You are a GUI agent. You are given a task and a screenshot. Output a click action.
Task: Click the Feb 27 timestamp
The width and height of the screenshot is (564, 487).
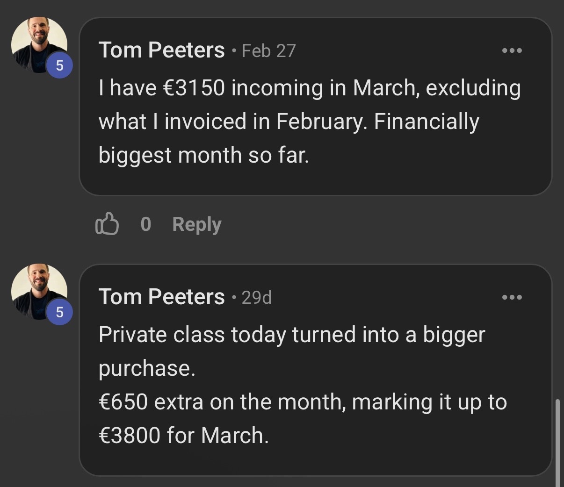tap(268, 51)
